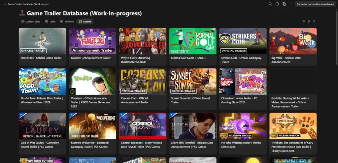Click the database search magnifier icon
The width and height of the screenshot is (338, 163).
[314, 21]
